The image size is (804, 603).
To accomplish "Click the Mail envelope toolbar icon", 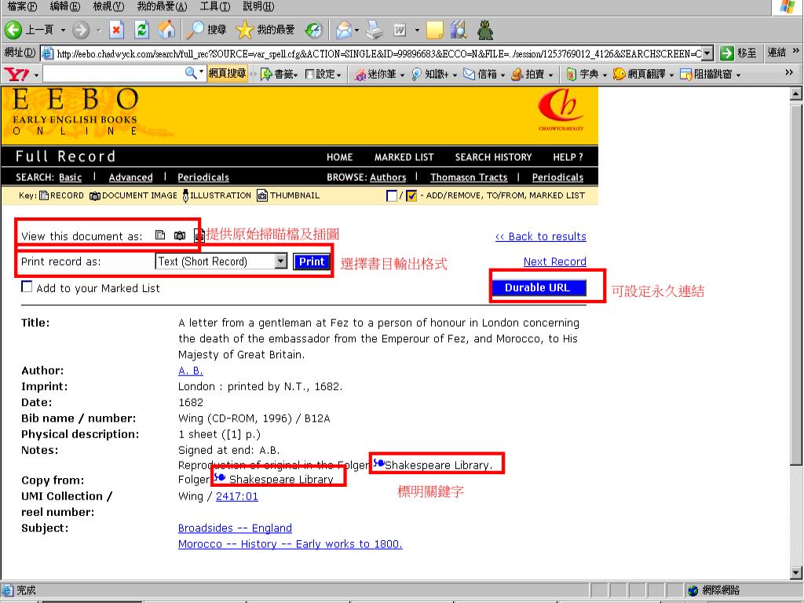I will (344, 30).
